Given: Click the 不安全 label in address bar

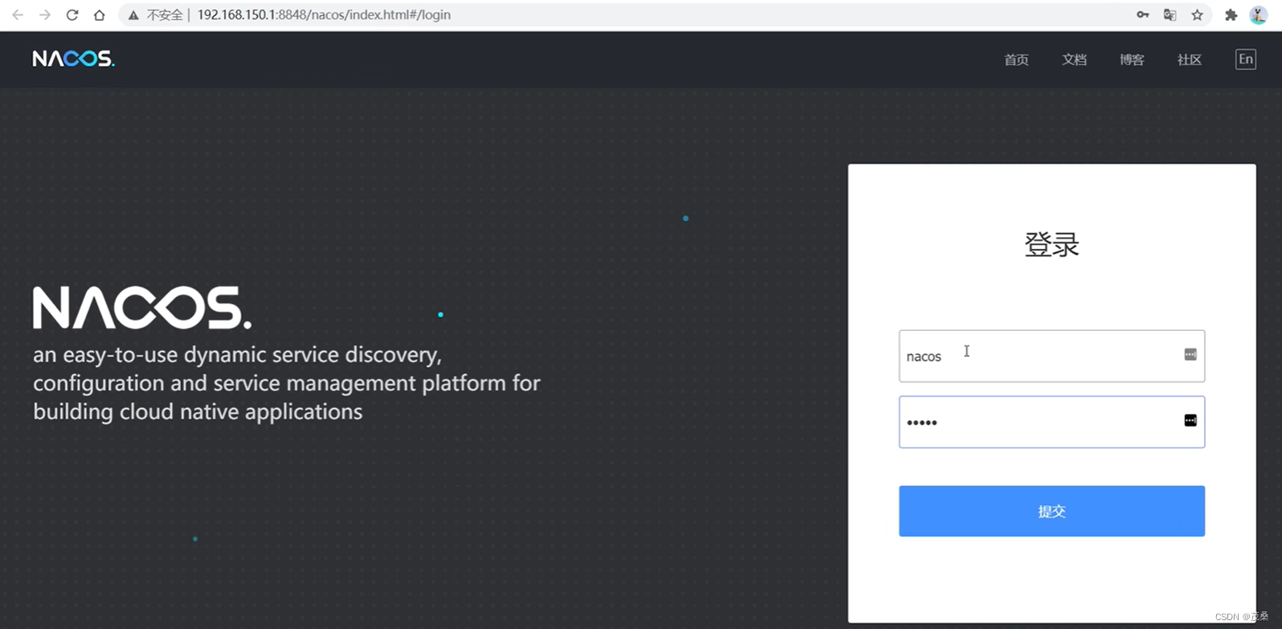Looking at the screenshot, I should coord(165,14).
